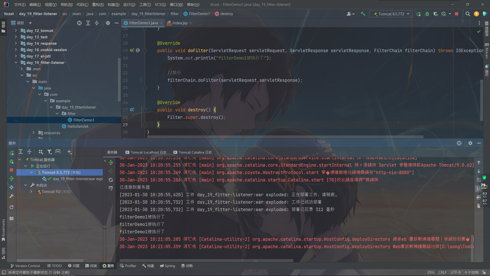
Task: Click the Debug bug icon in toolbar
Action: (427, 14)
